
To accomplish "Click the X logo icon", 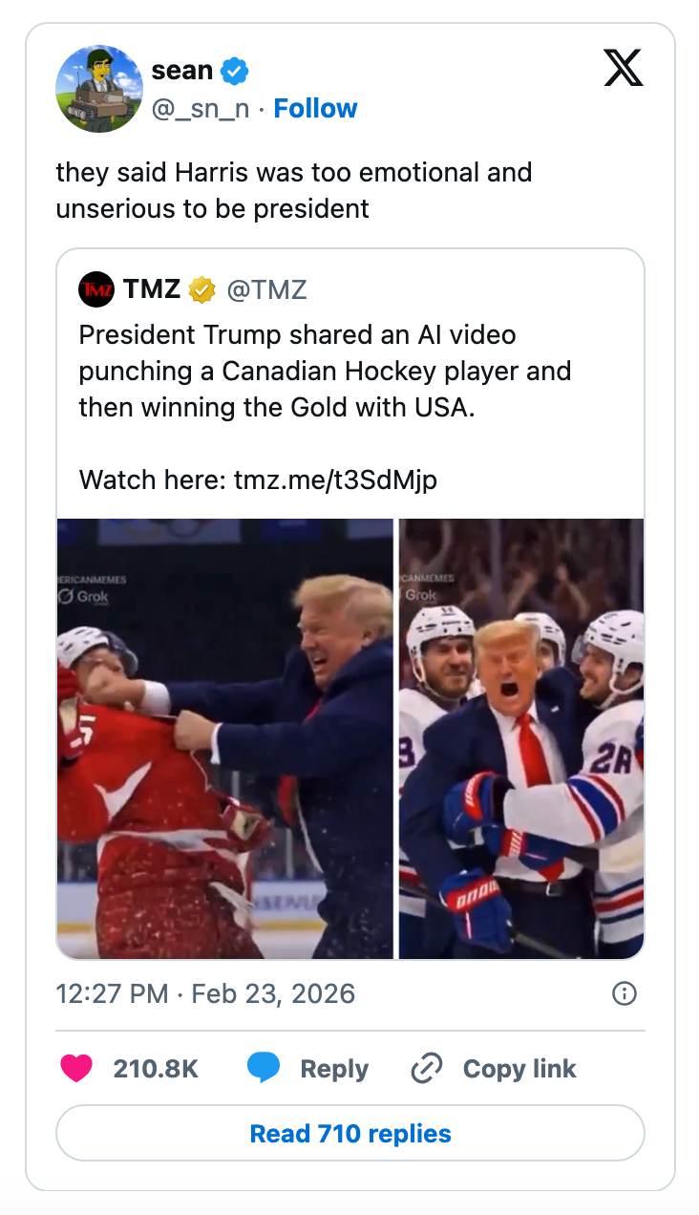I will pyautogui.click(x=624, y=69).
